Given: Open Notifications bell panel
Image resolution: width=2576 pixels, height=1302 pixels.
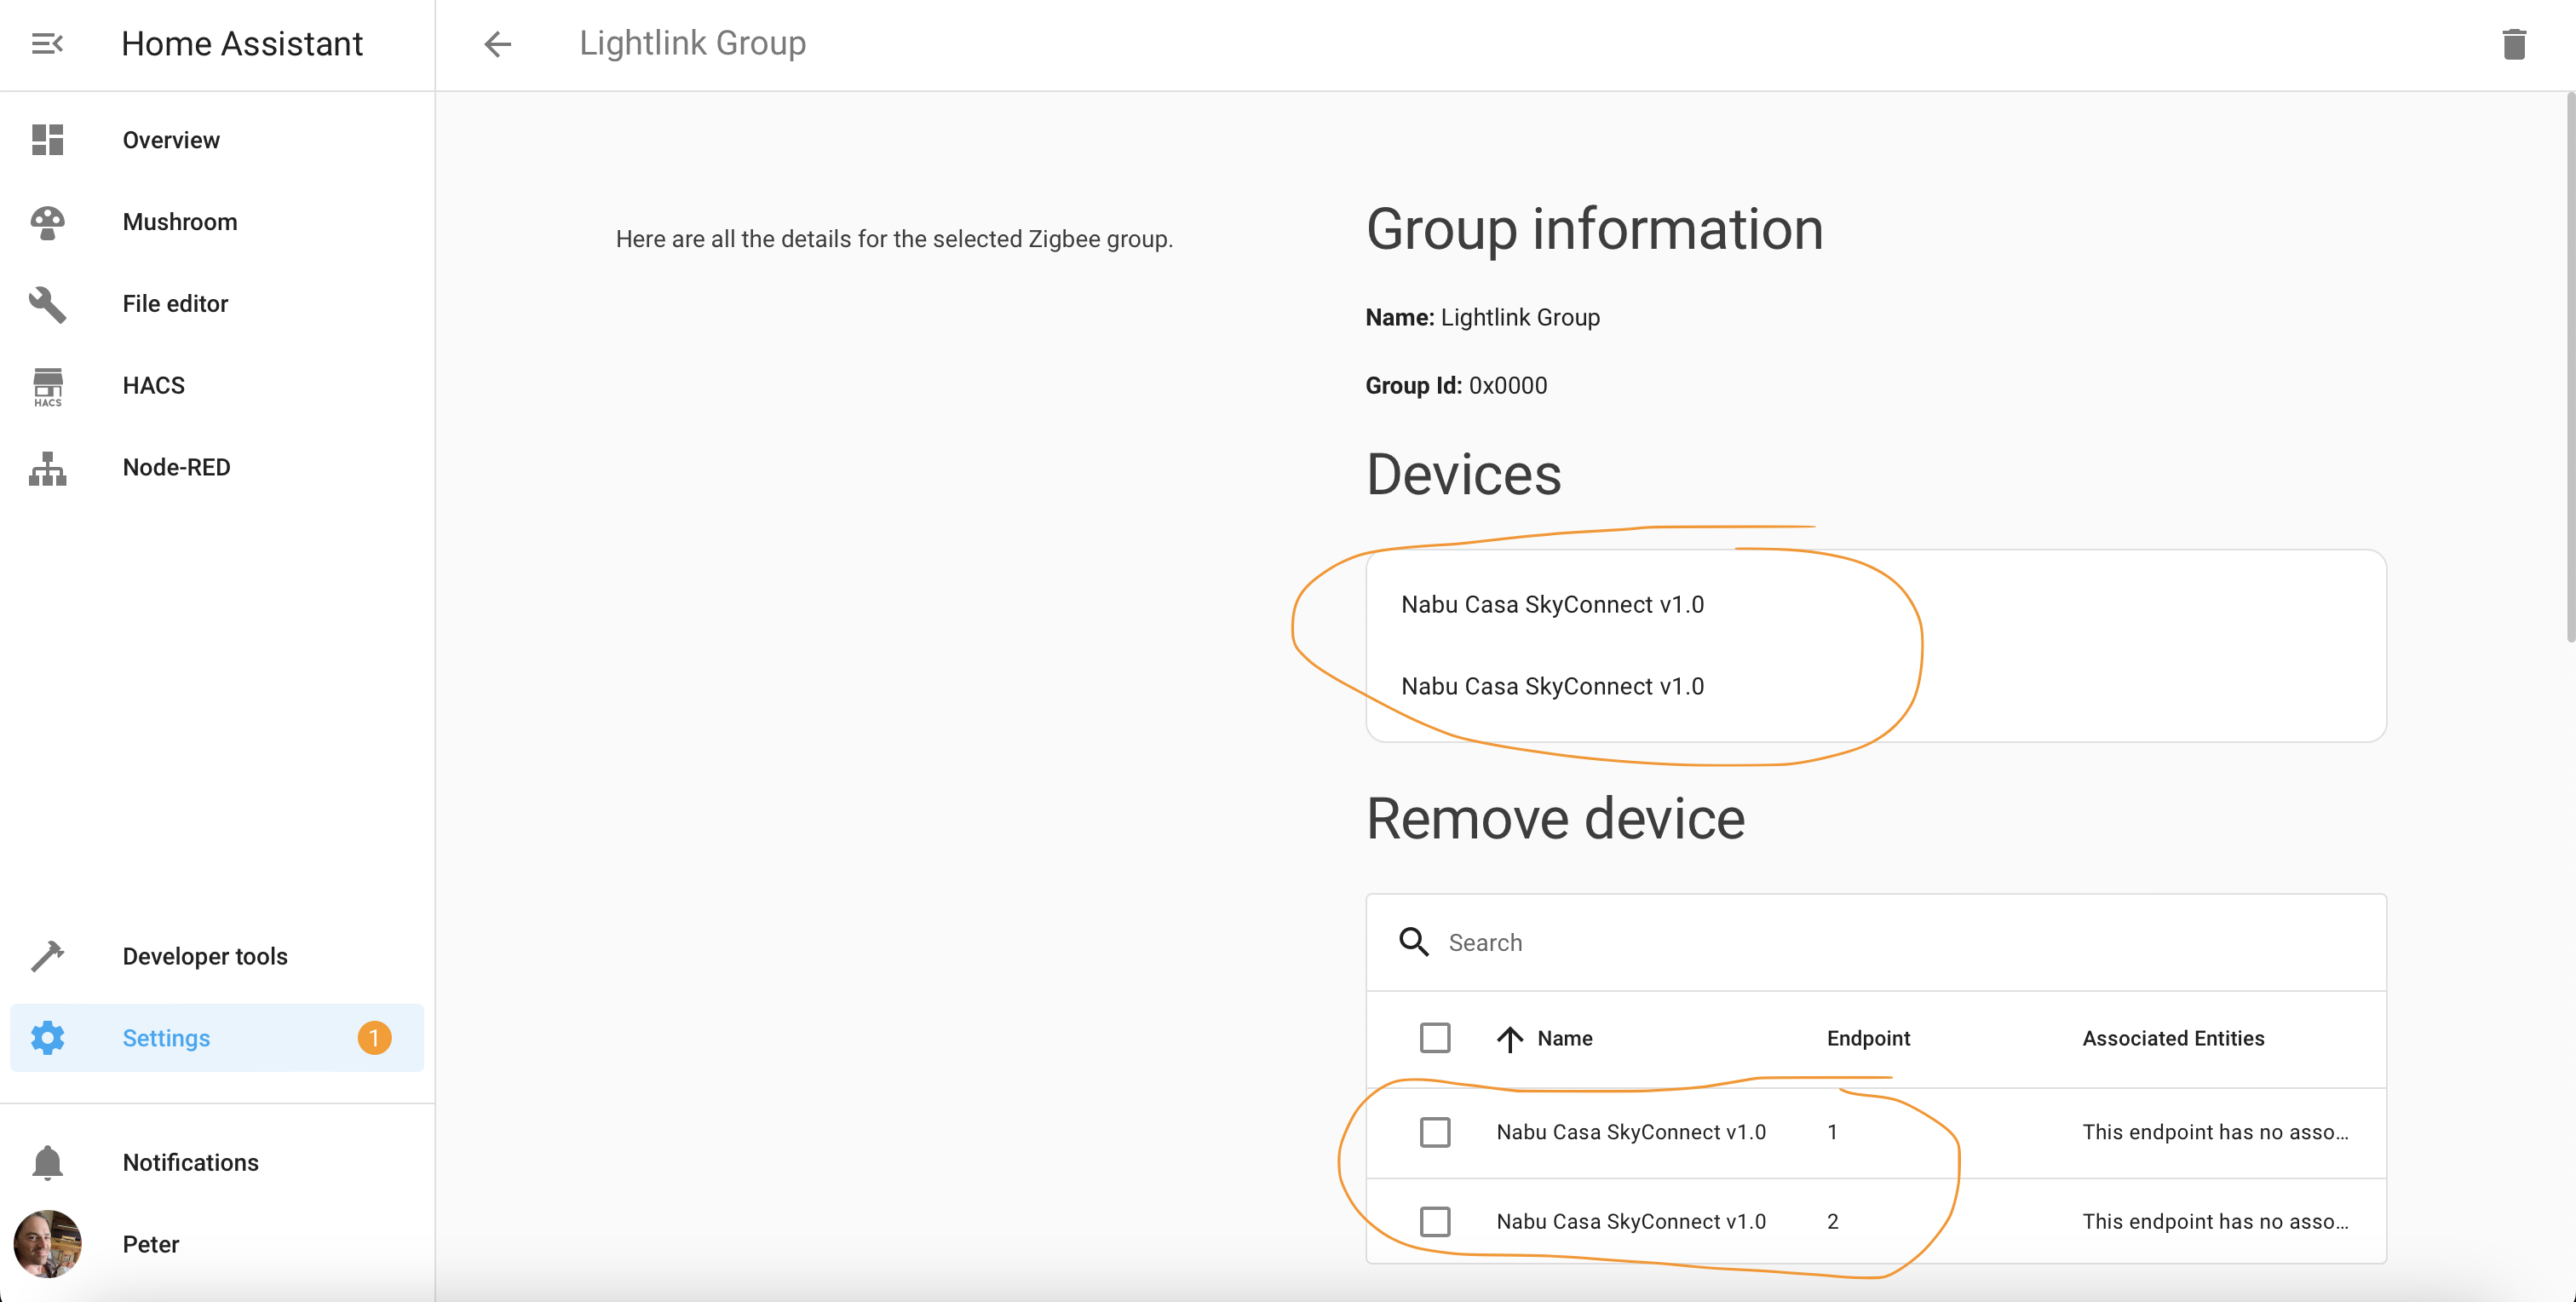Looking at the screenshot, I should tap(190, 1162).
